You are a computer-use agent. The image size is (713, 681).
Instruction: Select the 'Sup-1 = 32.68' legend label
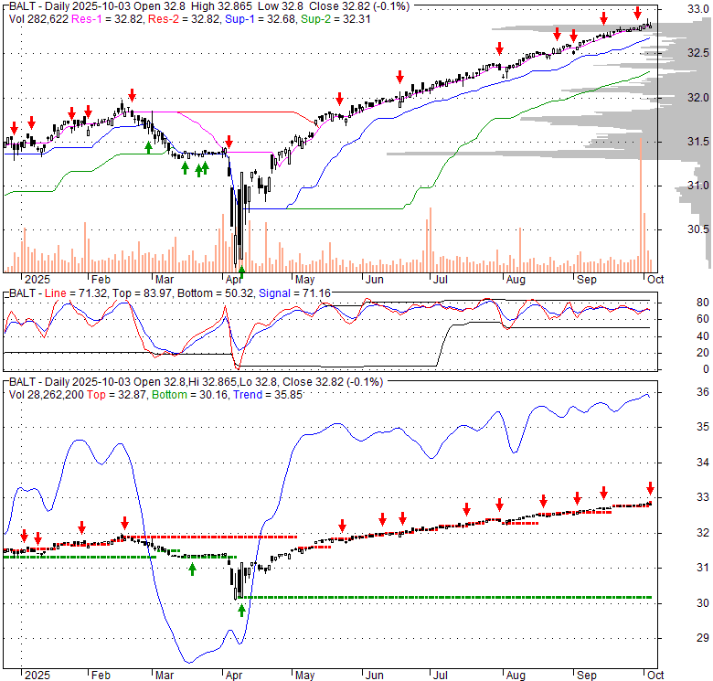(260, 19)
